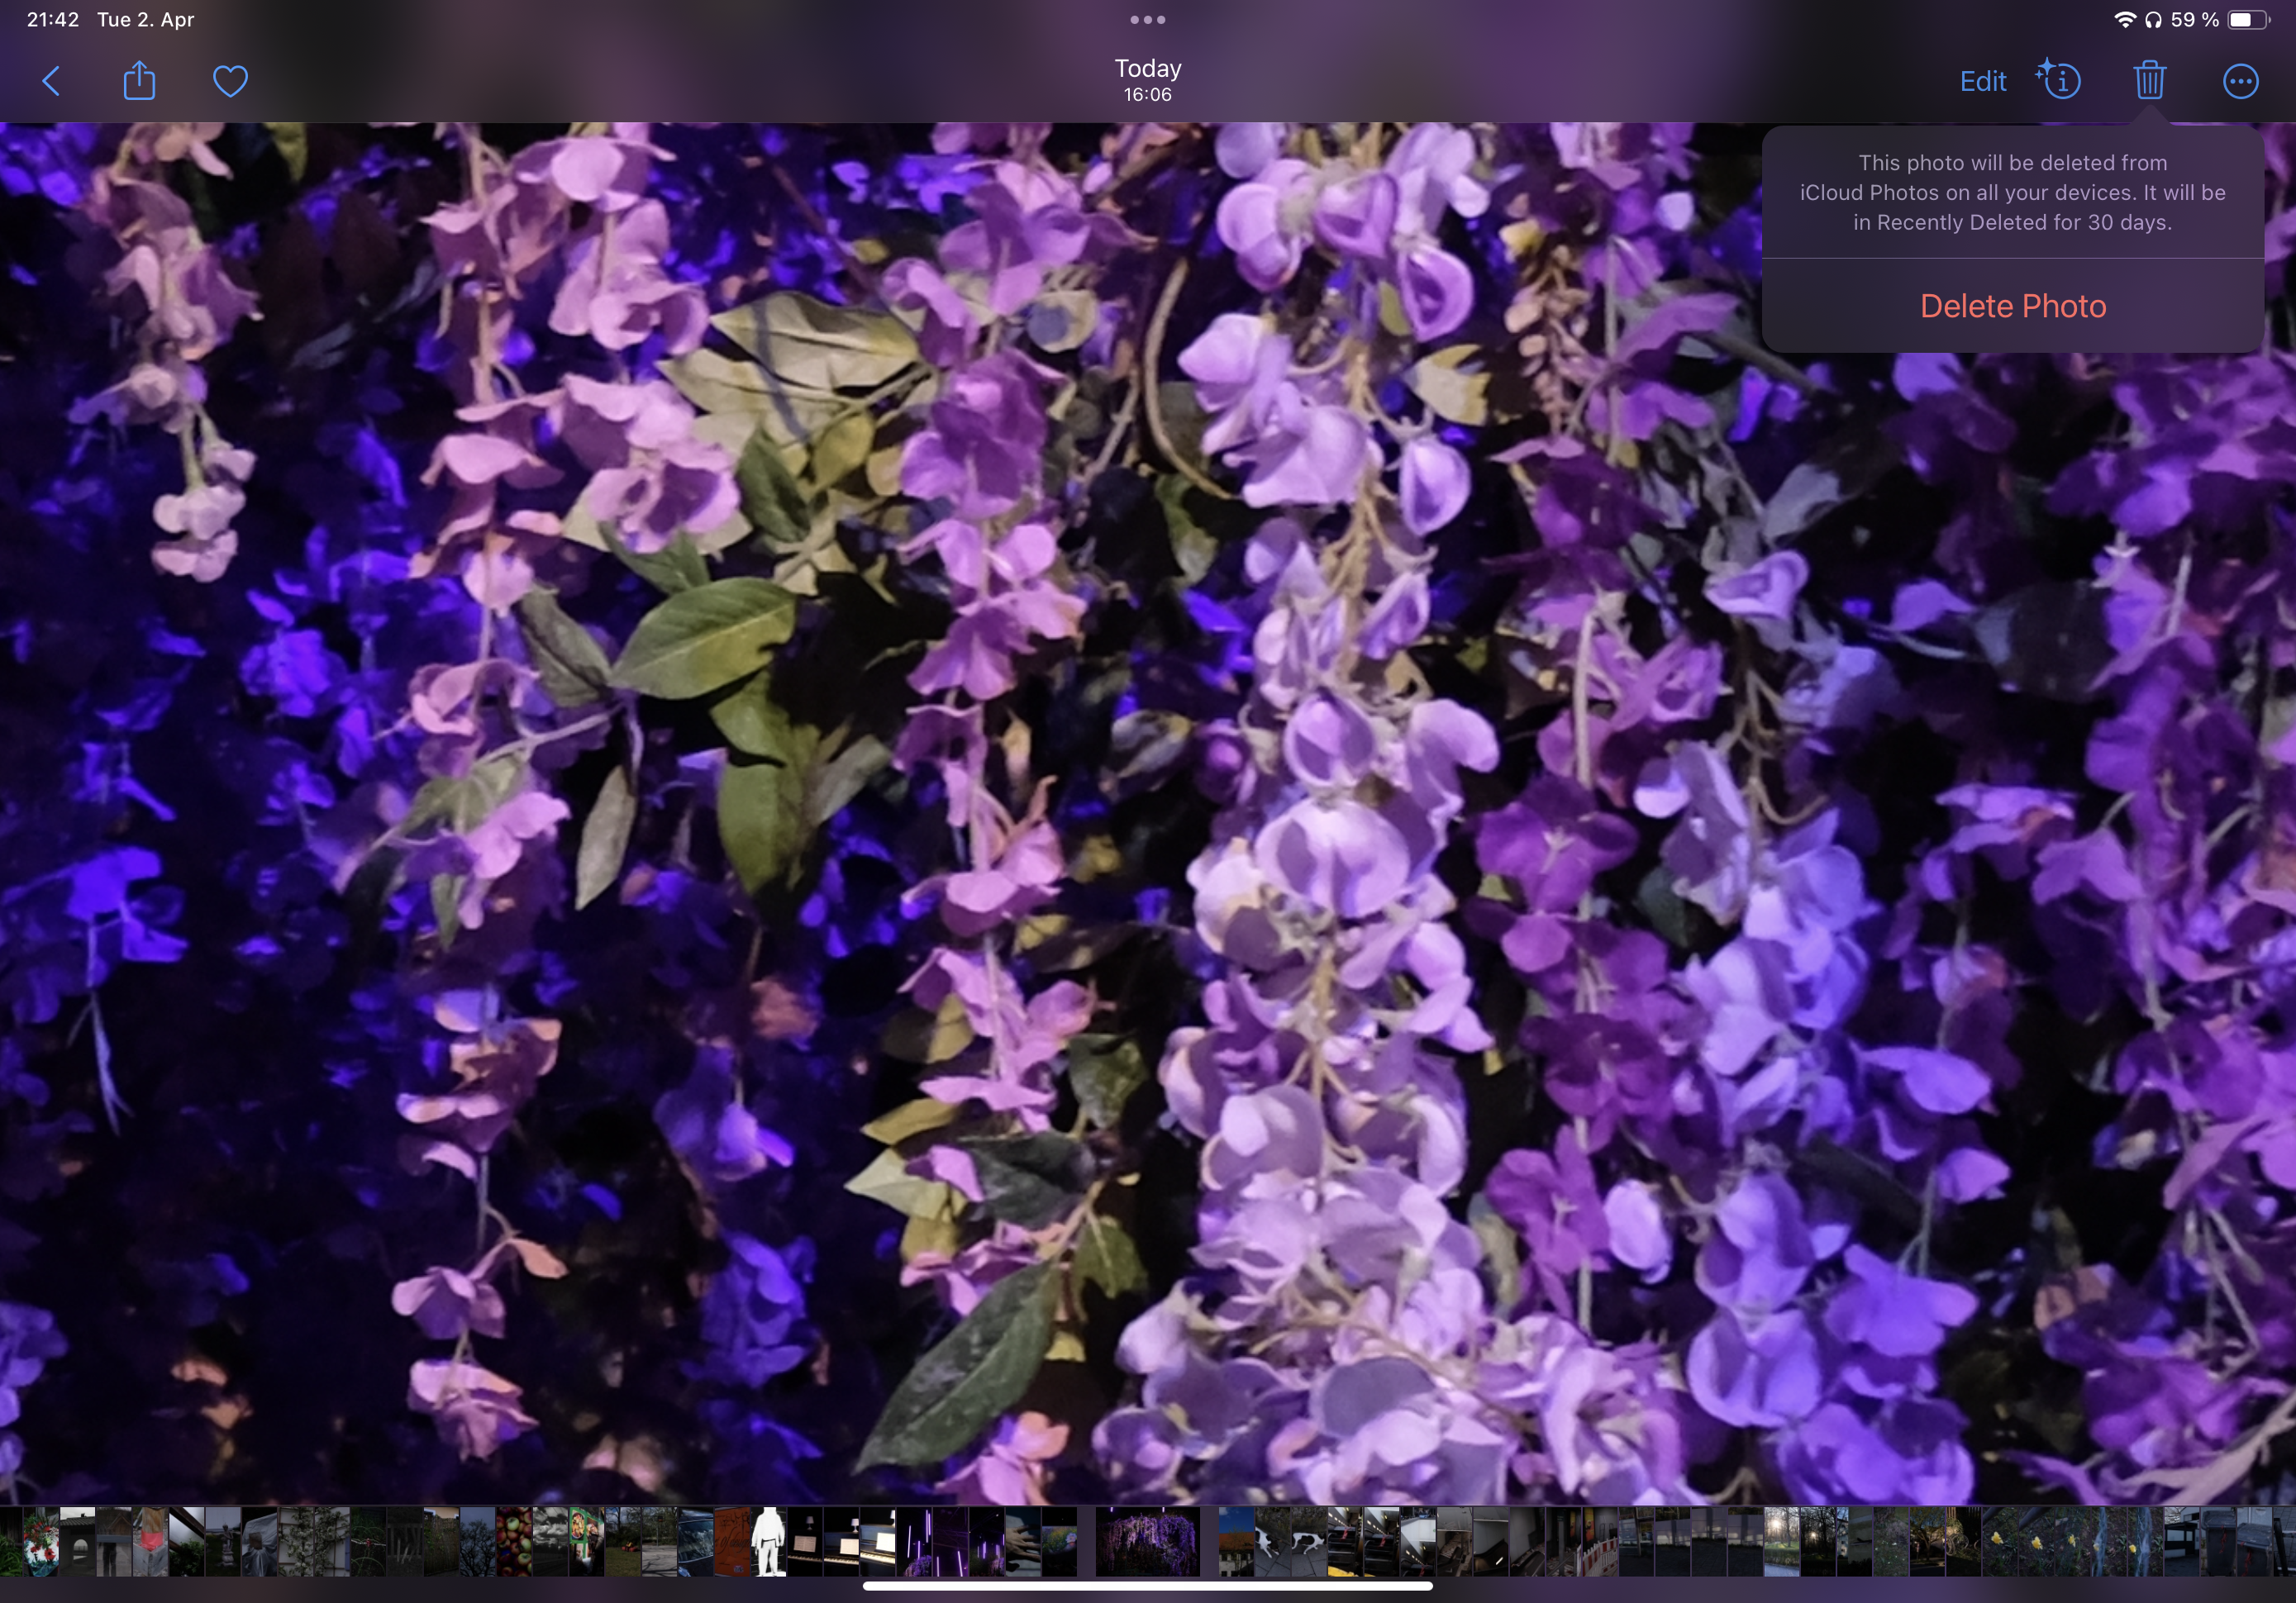The image size is (2296, 1603).
Task: Tap the Today title above 16:06
Action: click(1148, 68)
